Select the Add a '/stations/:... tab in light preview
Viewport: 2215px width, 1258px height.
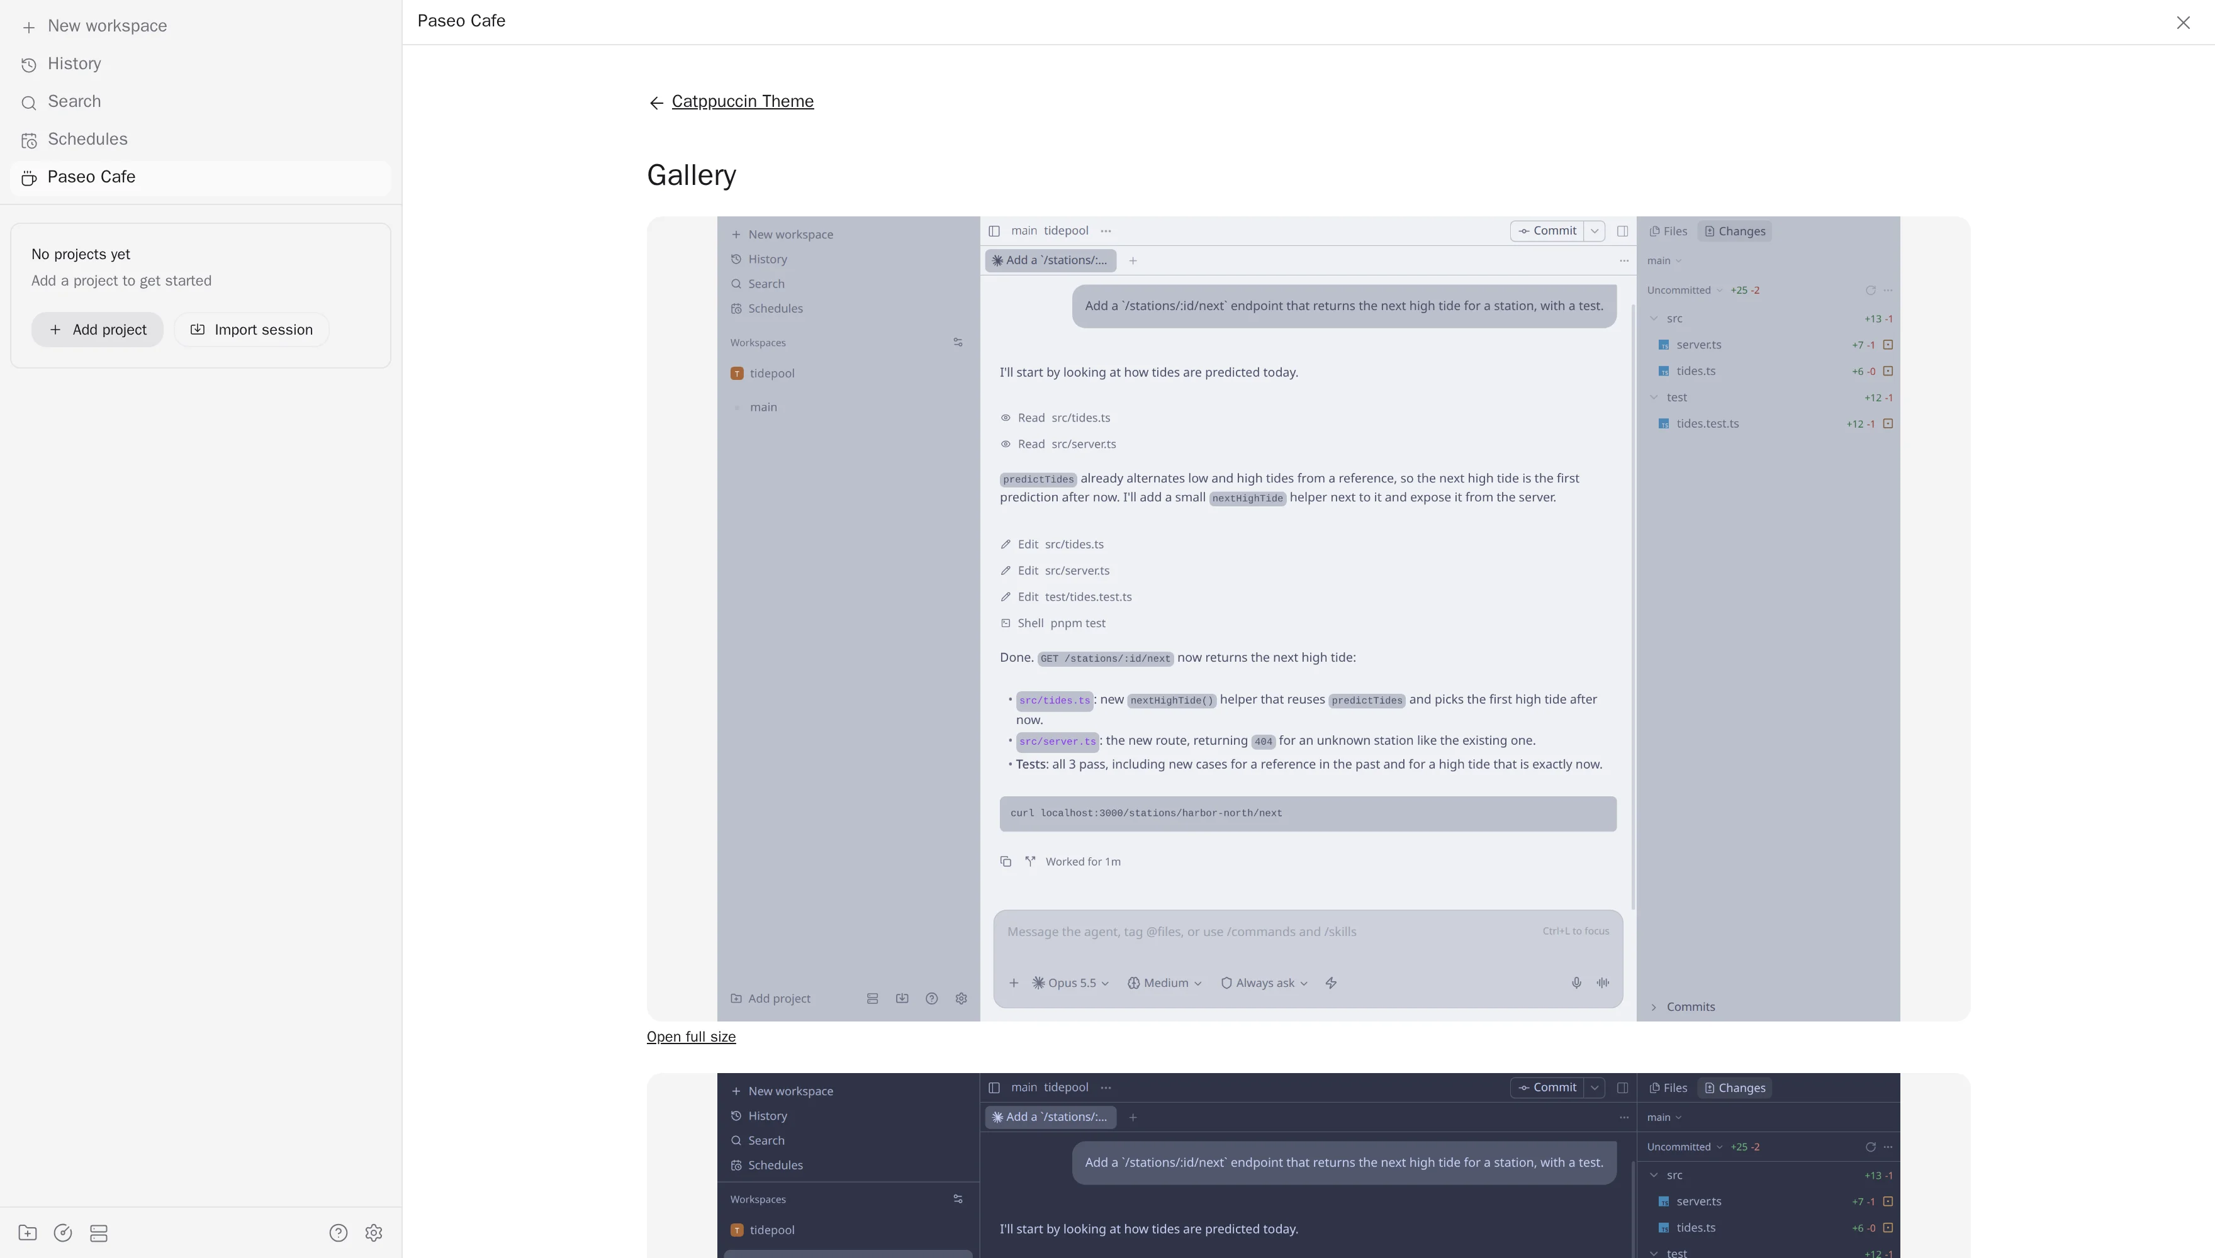point(1050,260)
